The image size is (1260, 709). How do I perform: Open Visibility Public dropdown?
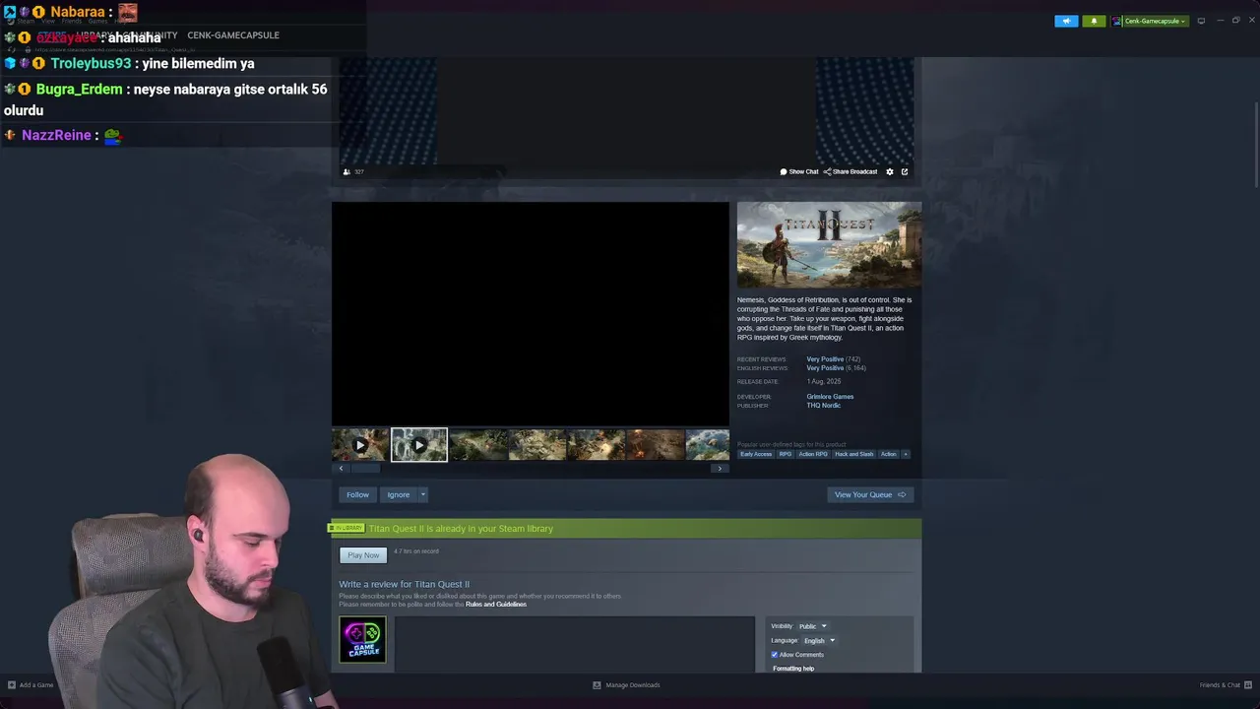click(x=812, y=626)
